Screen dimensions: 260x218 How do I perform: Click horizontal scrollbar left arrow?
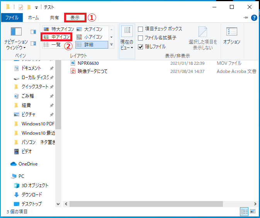coord(66,204)
